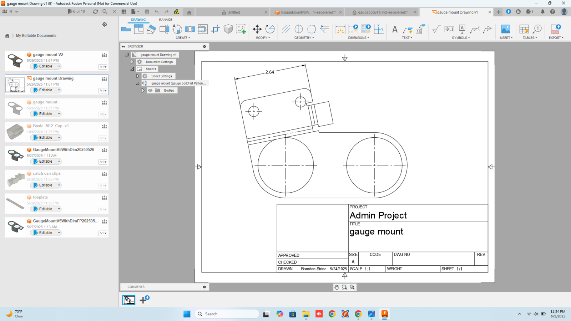Select the Center Mark tool
Image resolution: width=571 pixels, height=321 pixels.
[x=299, y=29]
